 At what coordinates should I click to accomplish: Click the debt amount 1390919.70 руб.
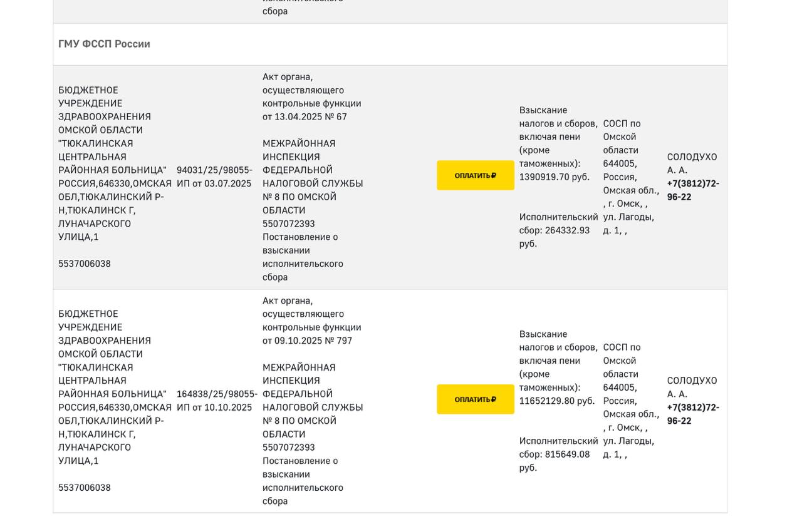click(x=554, y=177)
